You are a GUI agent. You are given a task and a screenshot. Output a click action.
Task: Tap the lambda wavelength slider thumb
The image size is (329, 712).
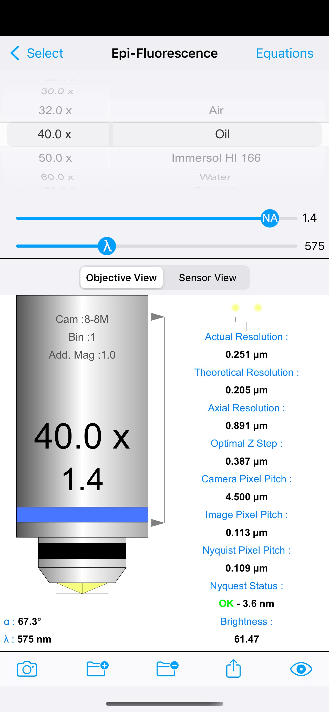107,246
